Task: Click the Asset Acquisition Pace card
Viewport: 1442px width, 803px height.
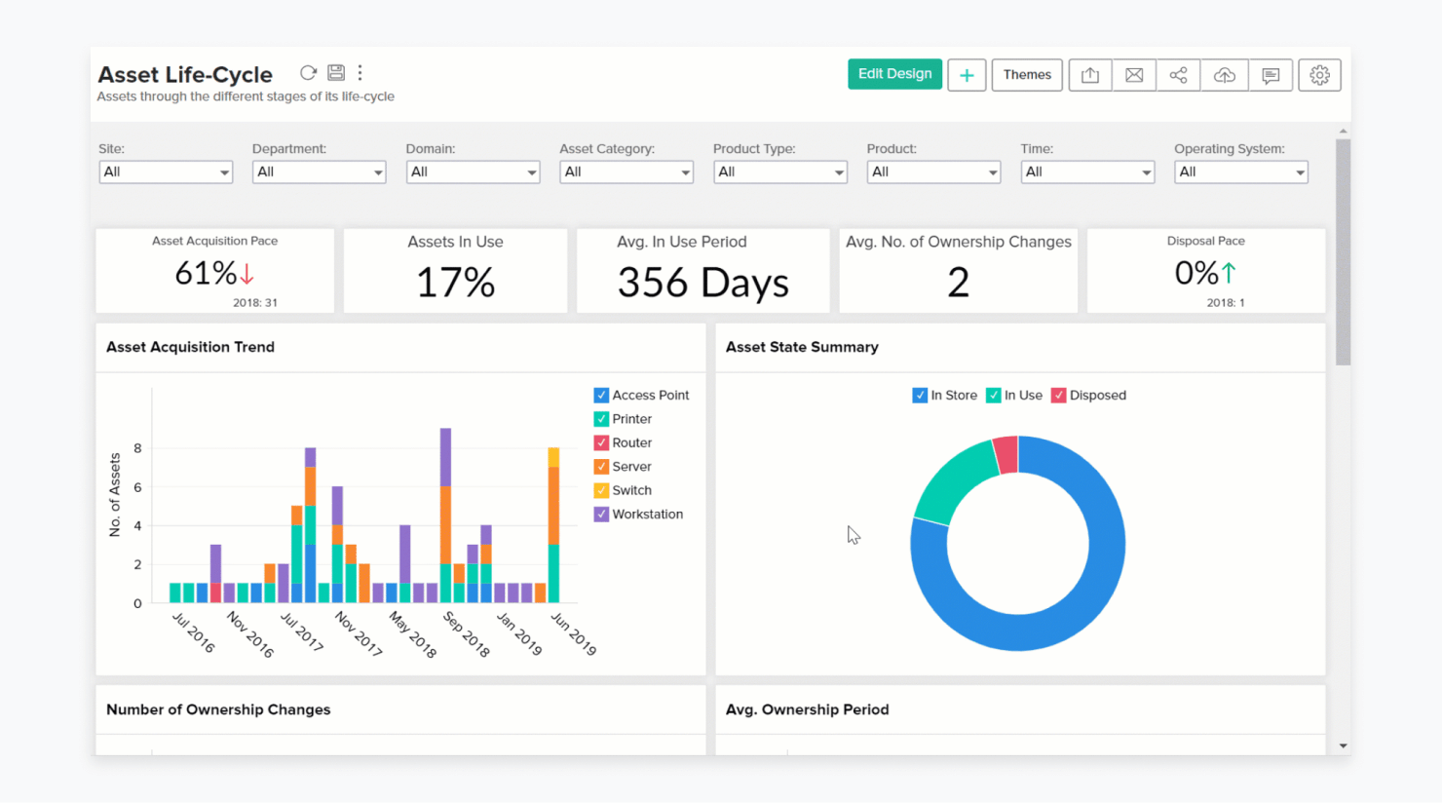Action: pos(215,271)
